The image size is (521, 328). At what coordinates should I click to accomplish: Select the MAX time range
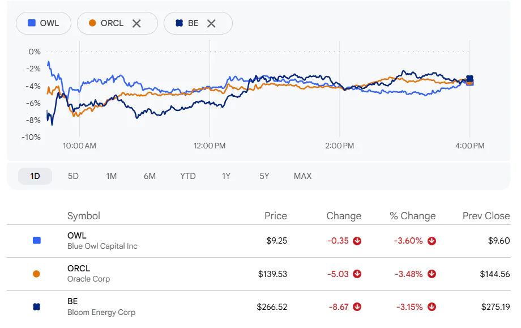click(303, 176)
